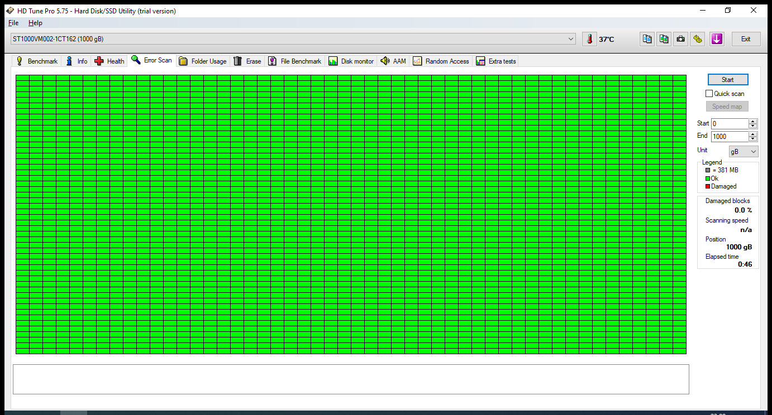This screenshot has width=772, height=415.
Task: Go to the Folder Usage tab
Action: pos(203,61)
